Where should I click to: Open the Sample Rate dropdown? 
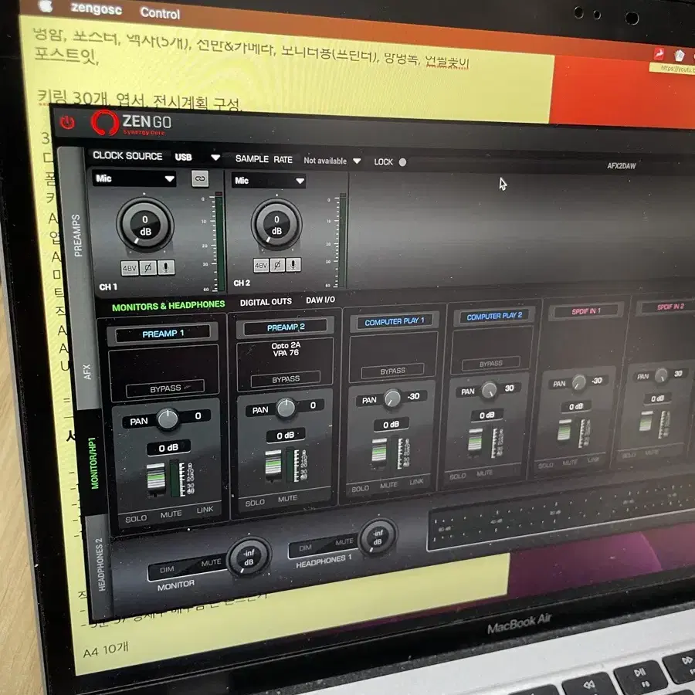point(332,161)
